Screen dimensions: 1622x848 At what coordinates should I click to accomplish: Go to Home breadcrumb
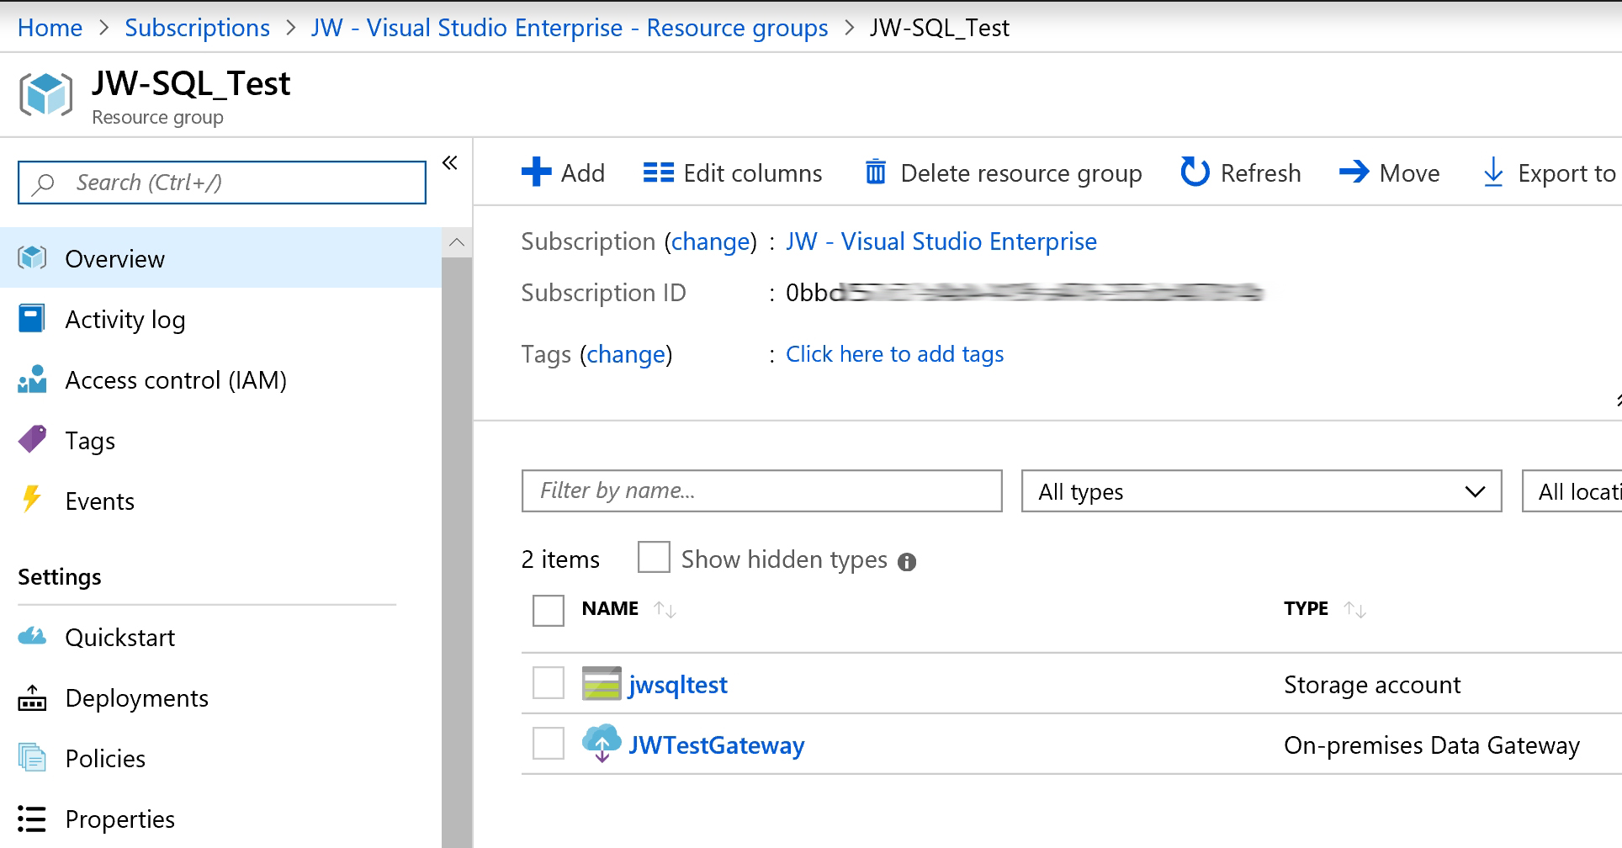point(50,28)
